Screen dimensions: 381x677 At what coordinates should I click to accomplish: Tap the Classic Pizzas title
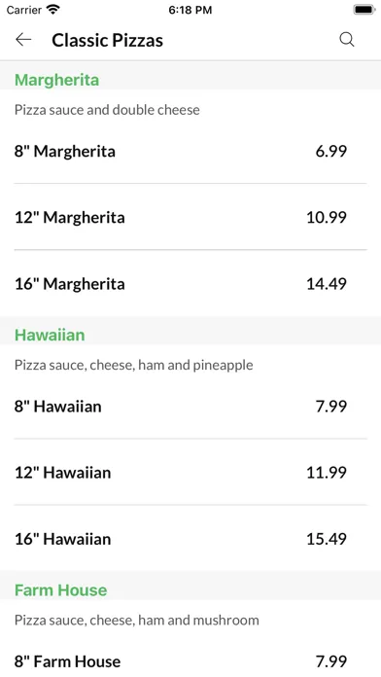tap(108, 40)
